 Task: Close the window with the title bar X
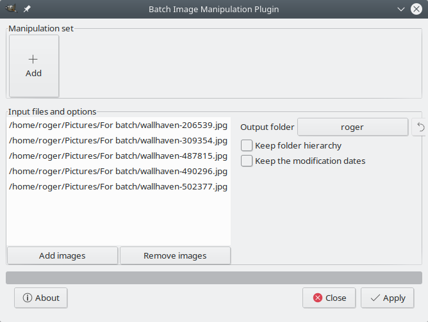click(416, 10)
